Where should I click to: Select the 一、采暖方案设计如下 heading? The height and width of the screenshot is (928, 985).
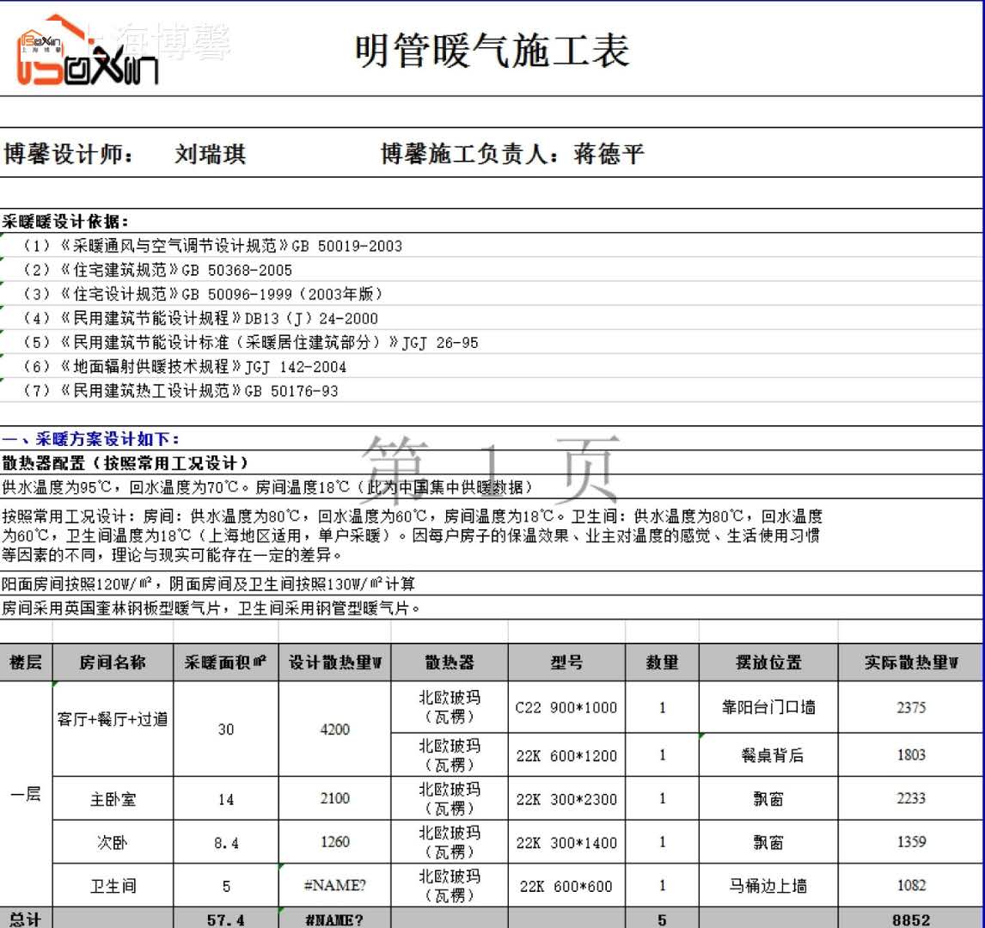click(x=91, y=440)
